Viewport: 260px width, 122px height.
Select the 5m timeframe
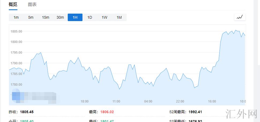pyautogui.click(x=31, y=17)
